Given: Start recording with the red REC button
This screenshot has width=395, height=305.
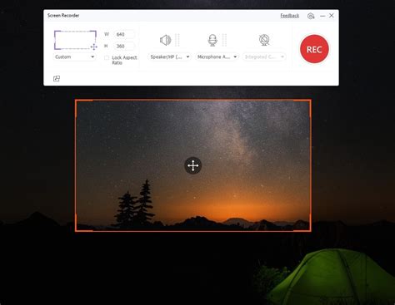Looking at the screenshot, I should (314, 49).
